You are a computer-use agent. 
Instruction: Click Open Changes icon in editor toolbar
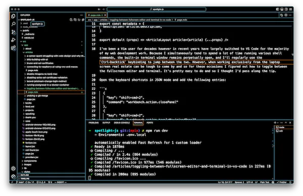click(282, 15)
